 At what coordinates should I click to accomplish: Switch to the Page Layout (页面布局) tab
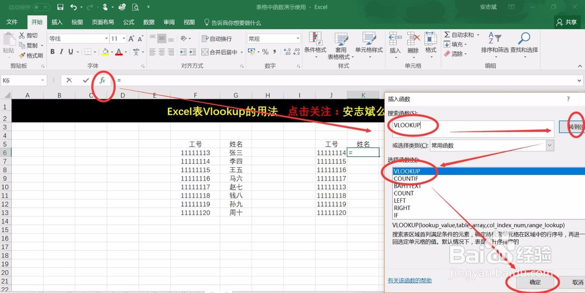click(103, 22)
